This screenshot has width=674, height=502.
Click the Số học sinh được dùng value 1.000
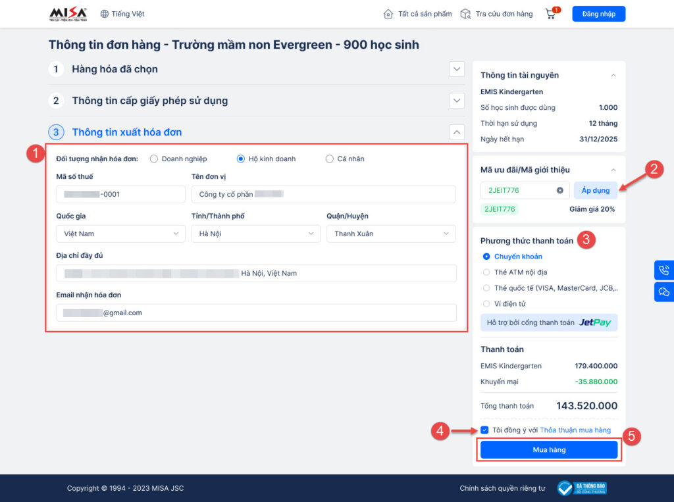point(608,107)
